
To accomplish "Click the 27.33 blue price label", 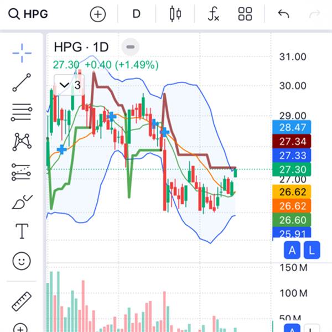I will [292, 155].
